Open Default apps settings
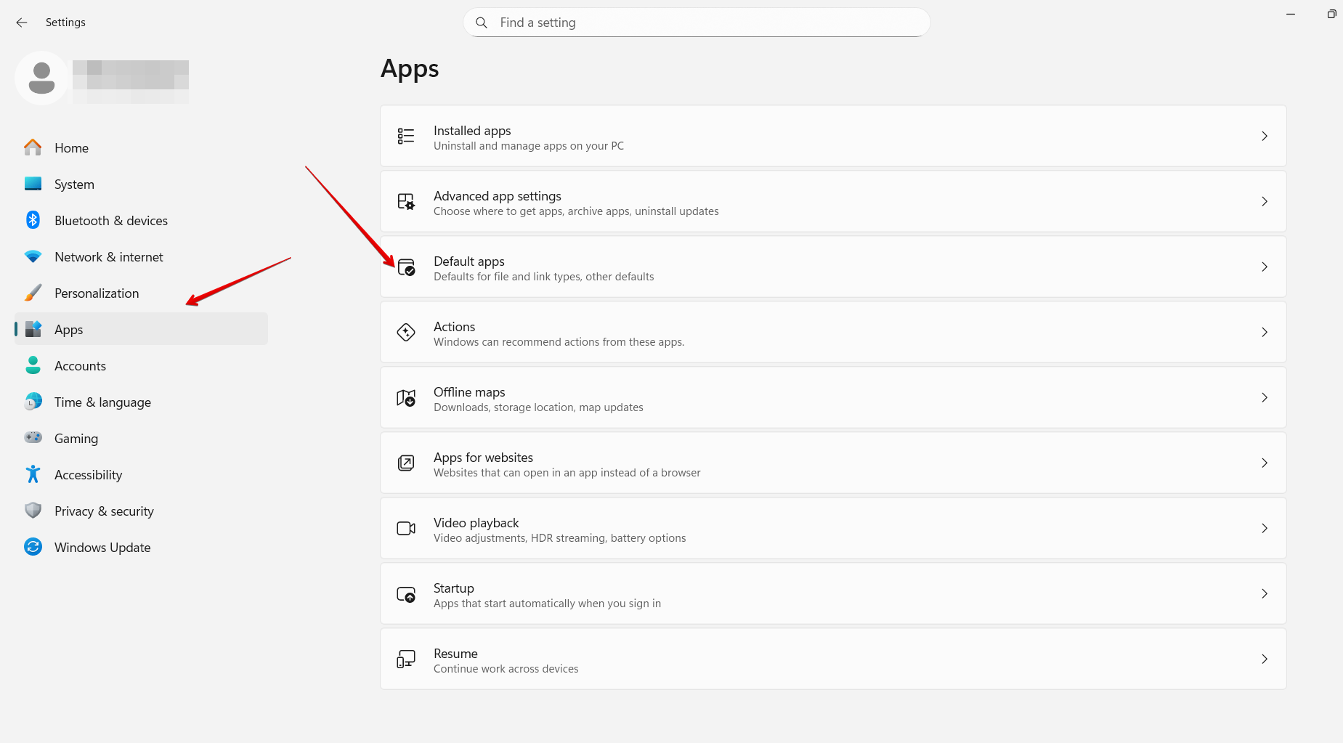 (833, 267)
